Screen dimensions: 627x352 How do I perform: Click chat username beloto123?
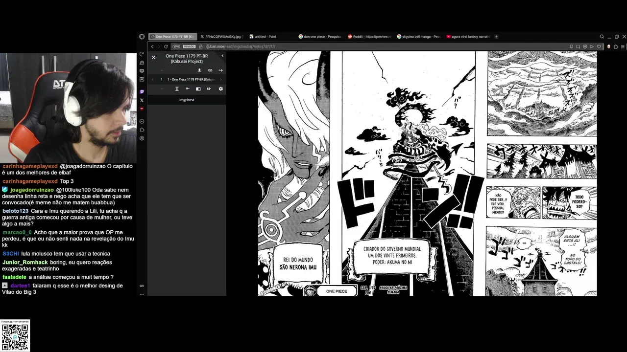pos(15,211)
